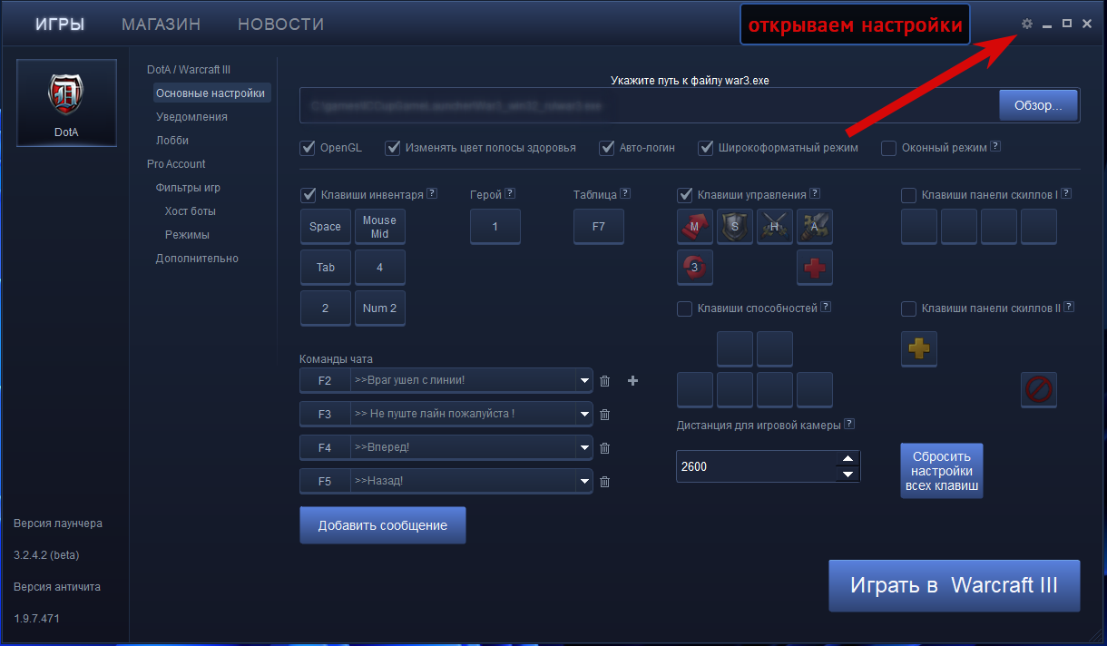
Task: Click the red cross control key icon
Action: (x=815, y=267)
